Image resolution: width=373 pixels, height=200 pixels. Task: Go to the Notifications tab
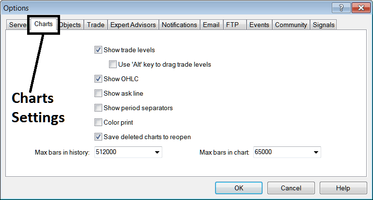pyautogui.click(x=179, y=25)
